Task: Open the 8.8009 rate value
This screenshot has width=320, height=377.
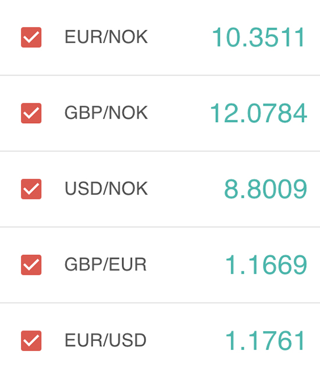Action: coord(265,189)
